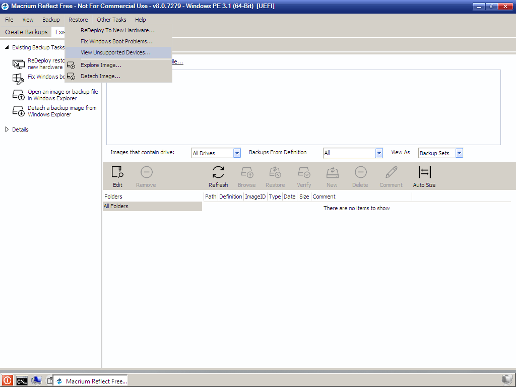Choose Detach Image menu entry
The image size is (516, 387).
[118, 77]
